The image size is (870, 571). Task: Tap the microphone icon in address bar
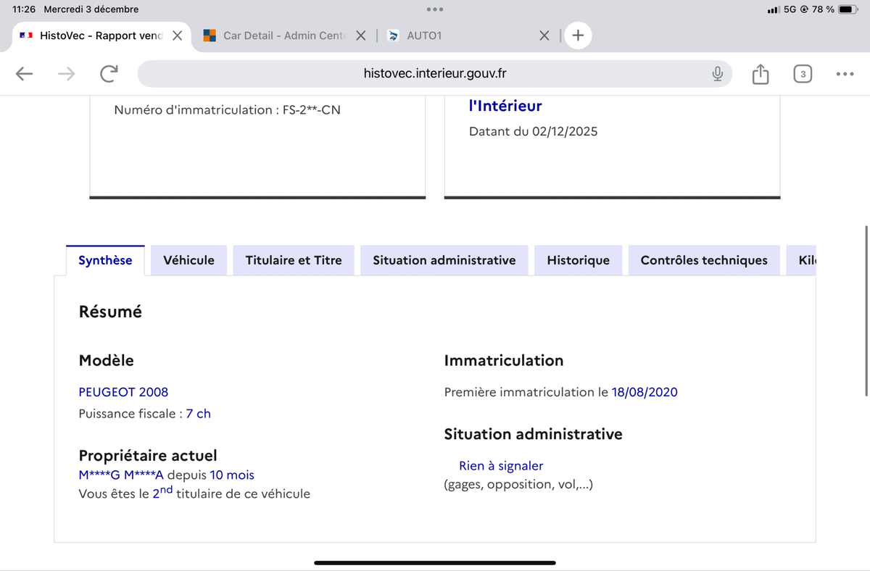click(x=717, y=73)
